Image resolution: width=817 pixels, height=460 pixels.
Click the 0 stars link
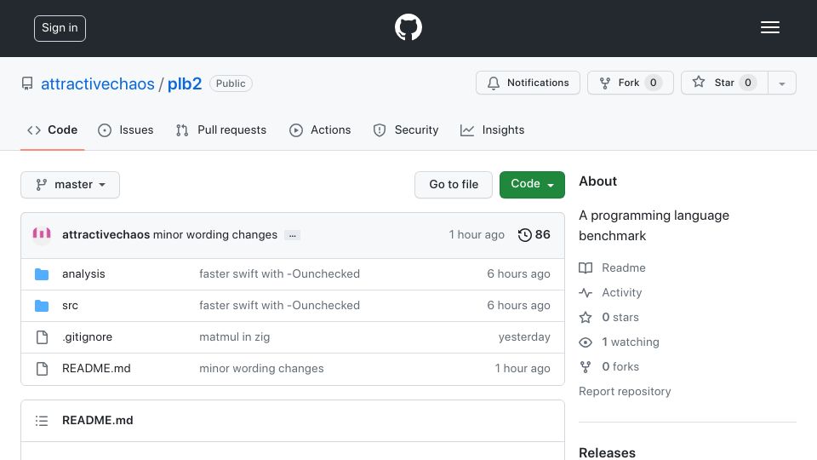(x=620, y=317)
